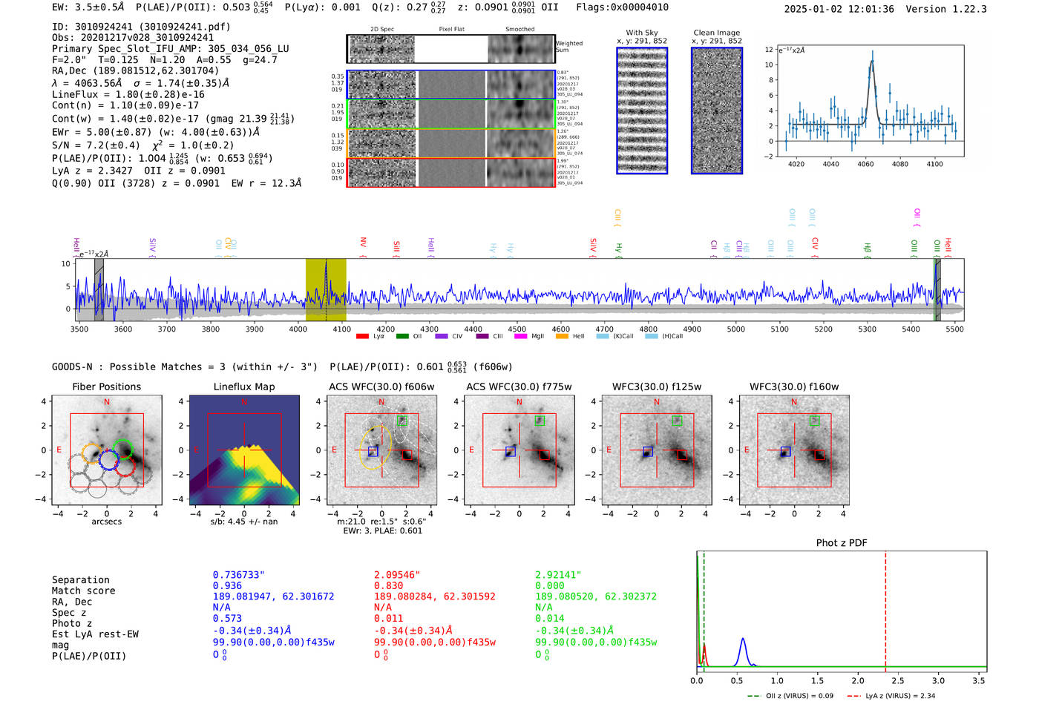Click the blue square marker in f606w image
This screenshot has height=707, width=1039.
[373, 451]
